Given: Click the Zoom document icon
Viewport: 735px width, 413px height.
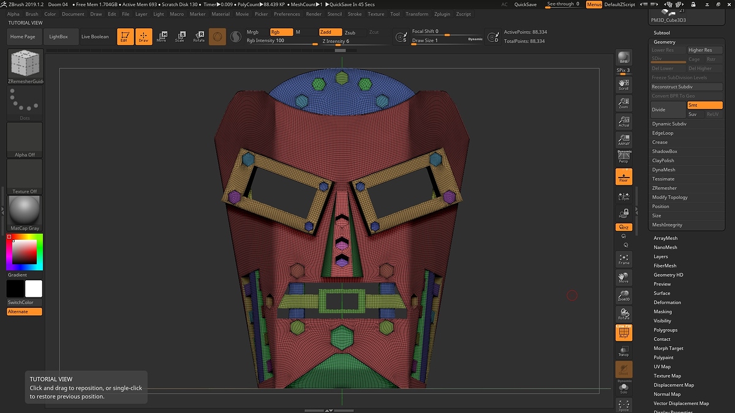Looking at the screenshot, I should tap(624, 103).
